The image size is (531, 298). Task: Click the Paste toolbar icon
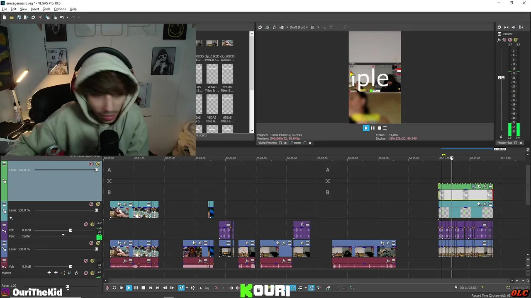[x=54, y=17]
